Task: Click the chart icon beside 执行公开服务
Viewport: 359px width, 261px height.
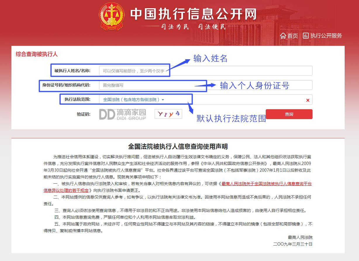Action: coord(306,36)
